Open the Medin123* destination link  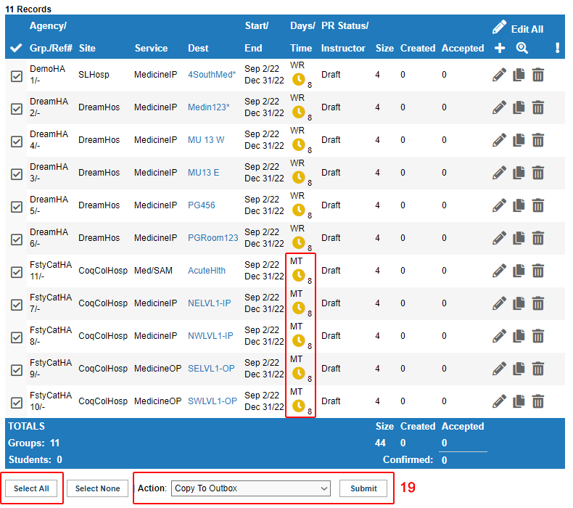[x=209, y=107]
